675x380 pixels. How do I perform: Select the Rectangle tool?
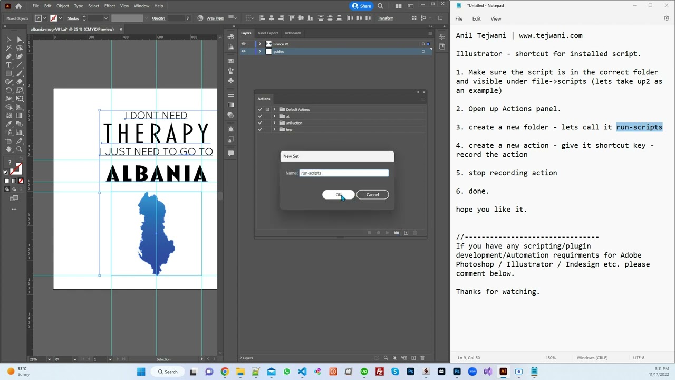click(9, 73)
